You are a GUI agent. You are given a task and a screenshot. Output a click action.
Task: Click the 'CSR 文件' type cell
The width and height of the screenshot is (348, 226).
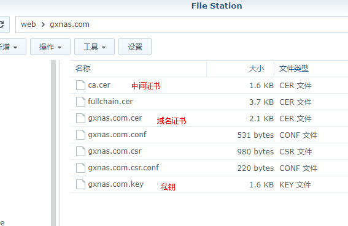[x=296, y=152]
